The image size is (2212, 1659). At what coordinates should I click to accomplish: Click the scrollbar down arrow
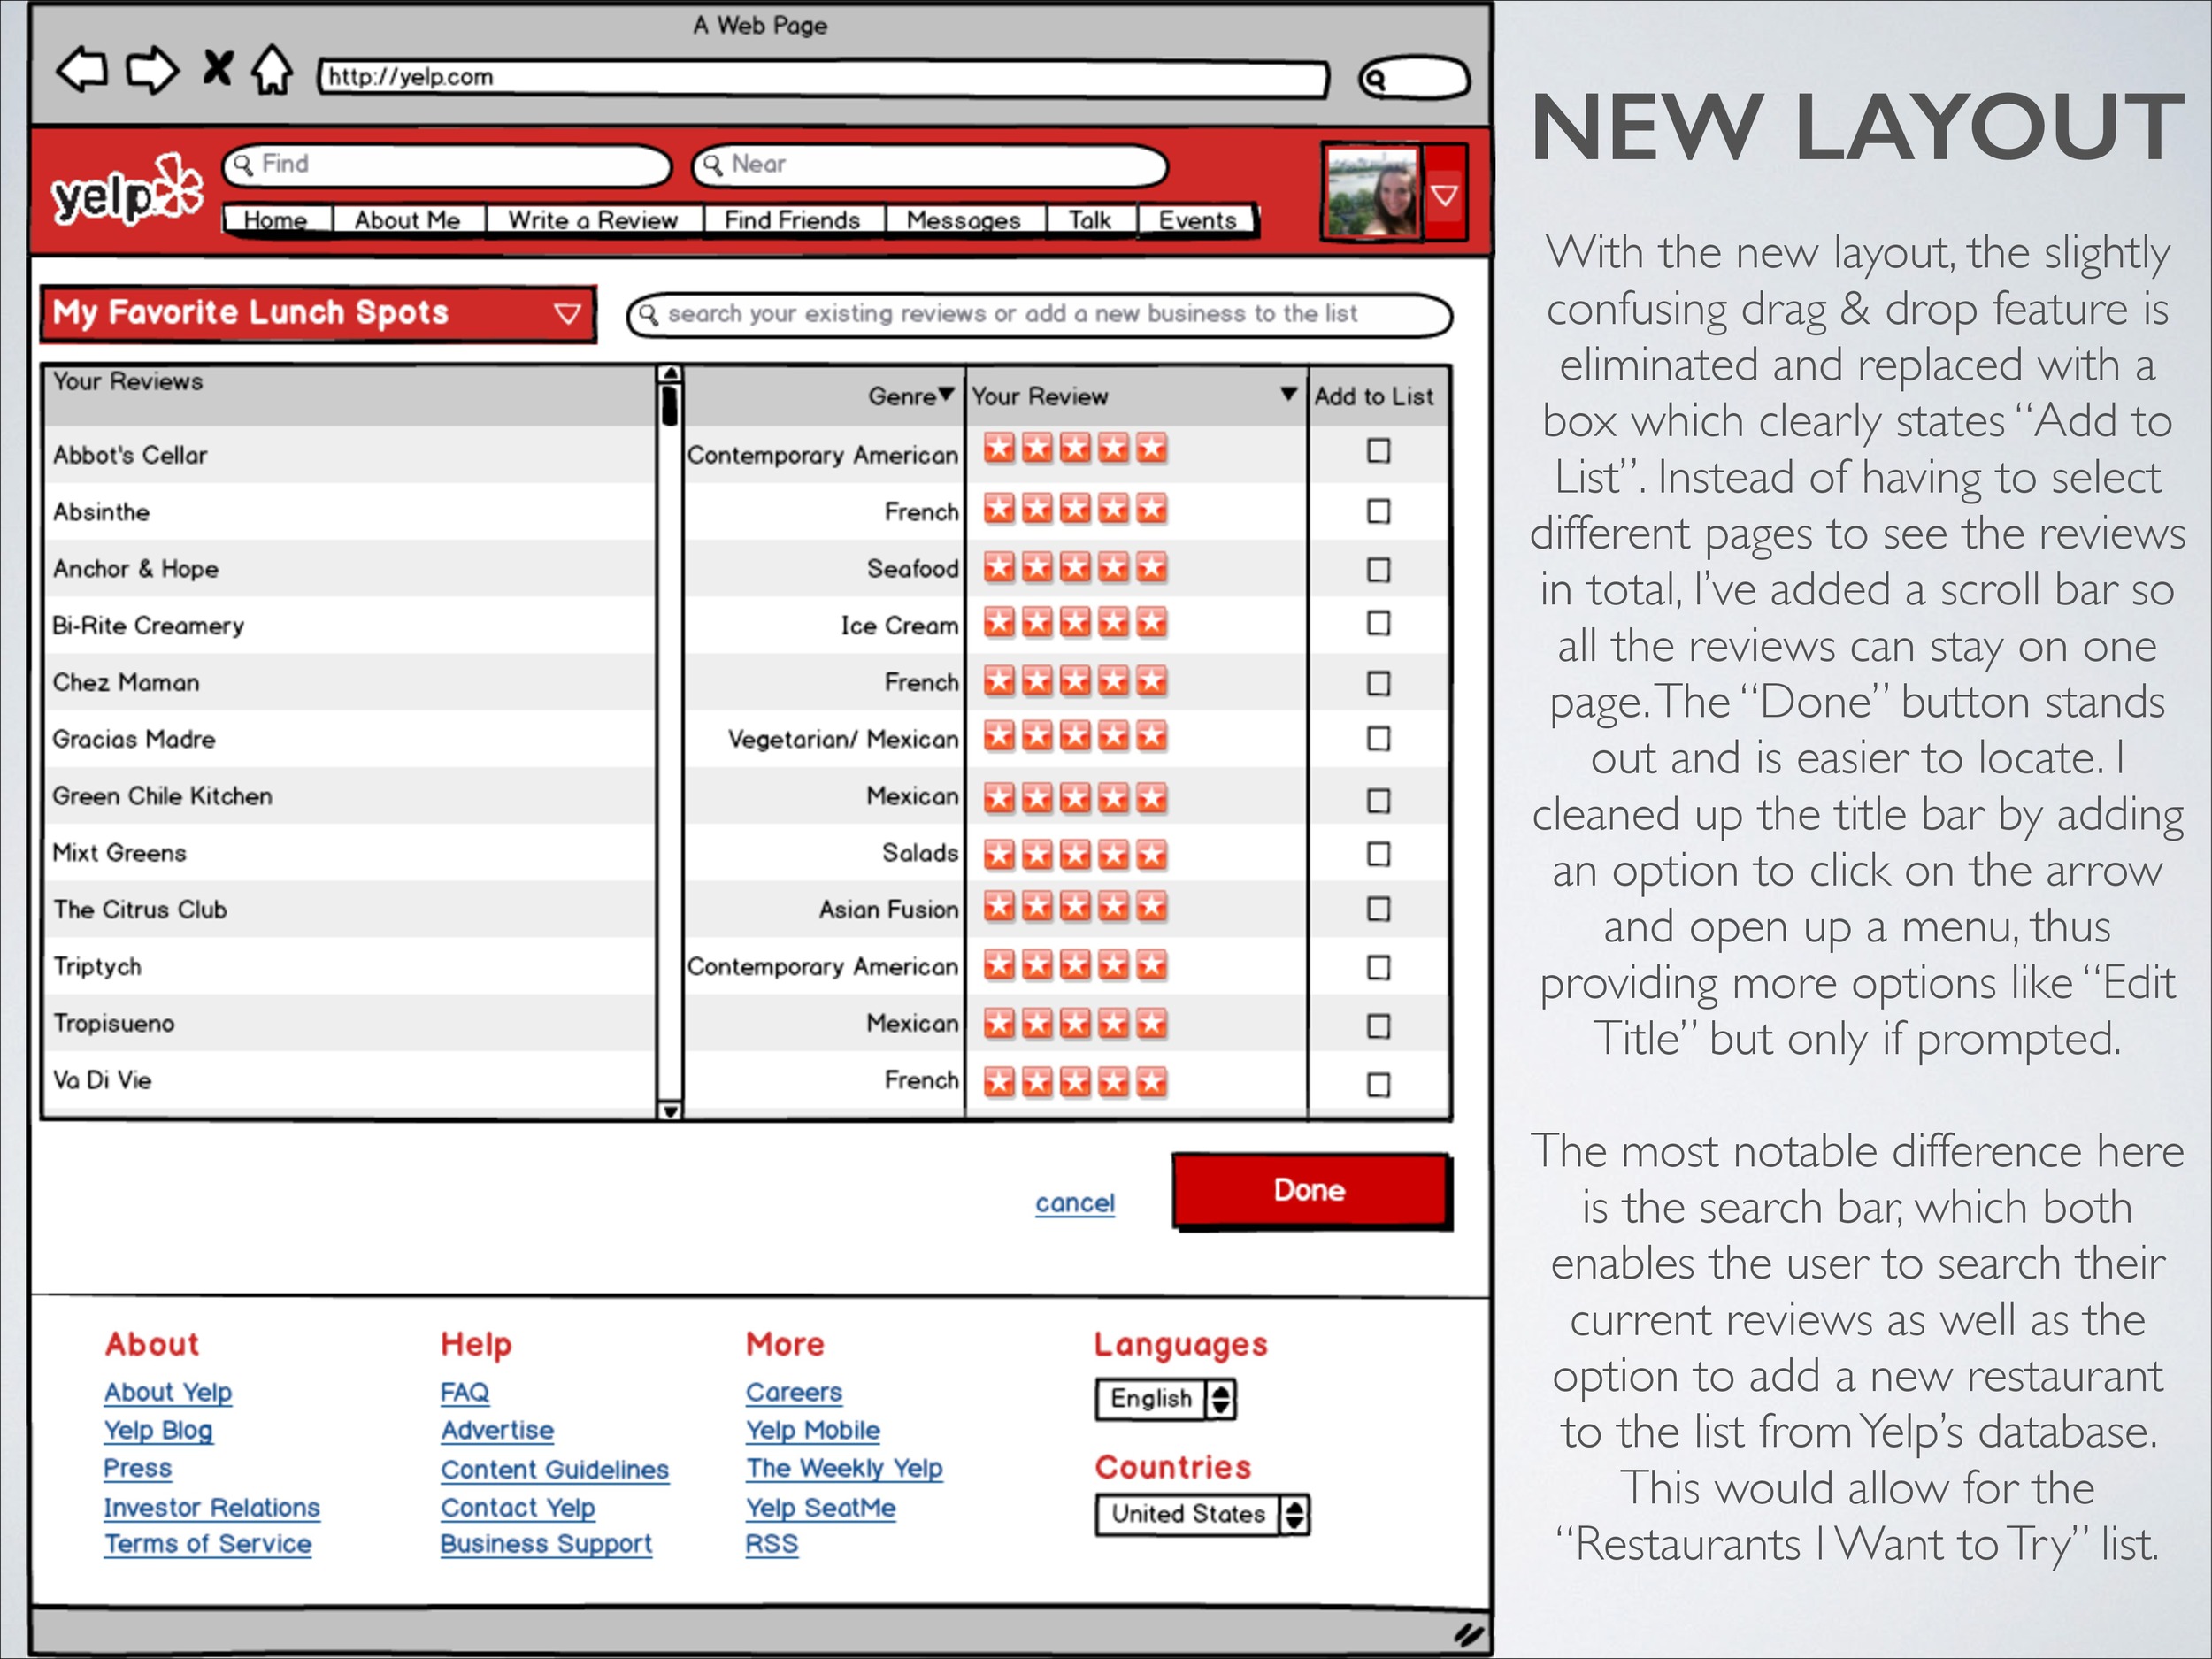pyautogui.click(x=670, y=1110)
